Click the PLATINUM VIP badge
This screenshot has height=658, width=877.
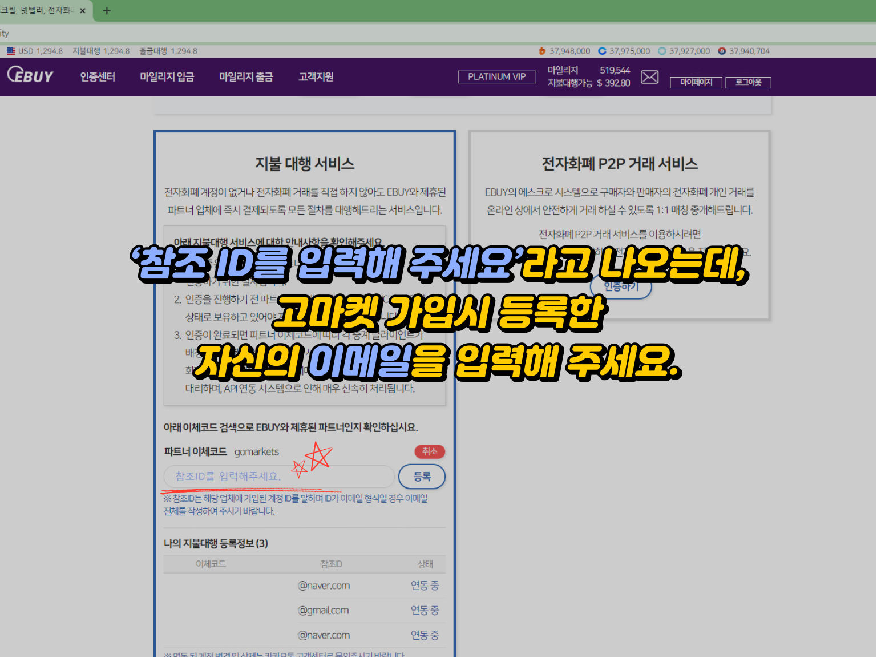(x=497, y=77)
